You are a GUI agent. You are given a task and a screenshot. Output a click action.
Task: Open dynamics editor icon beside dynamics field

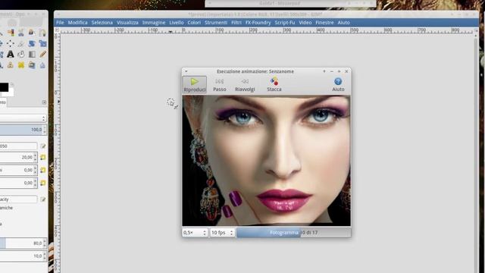point(43,199)
